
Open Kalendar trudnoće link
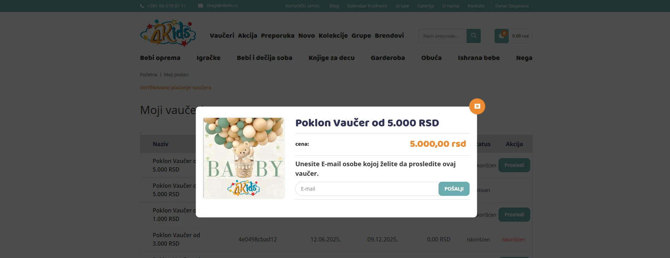click(x=367, y=6)
